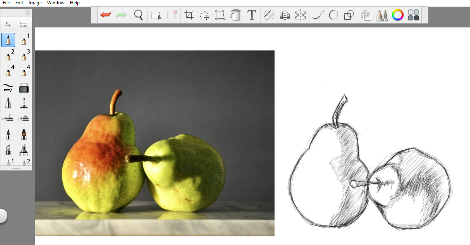Open the Color Wheel editor

click(x=398, y=15)
